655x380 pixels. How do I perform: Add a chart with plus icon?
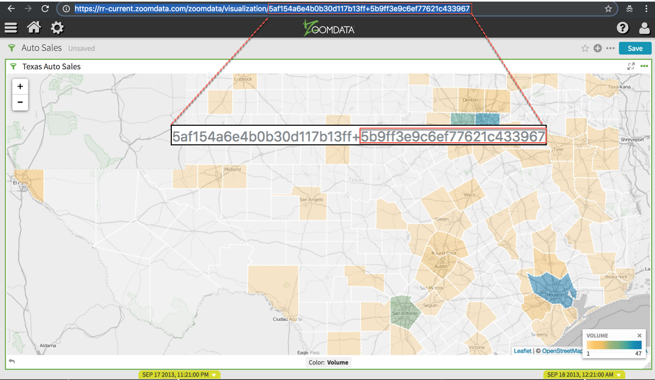point(598,48)
